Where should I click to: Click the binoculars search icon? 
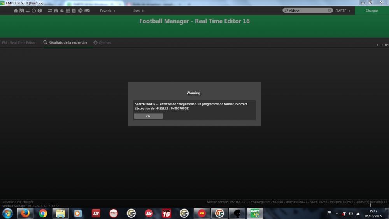[x=56, y=11]
